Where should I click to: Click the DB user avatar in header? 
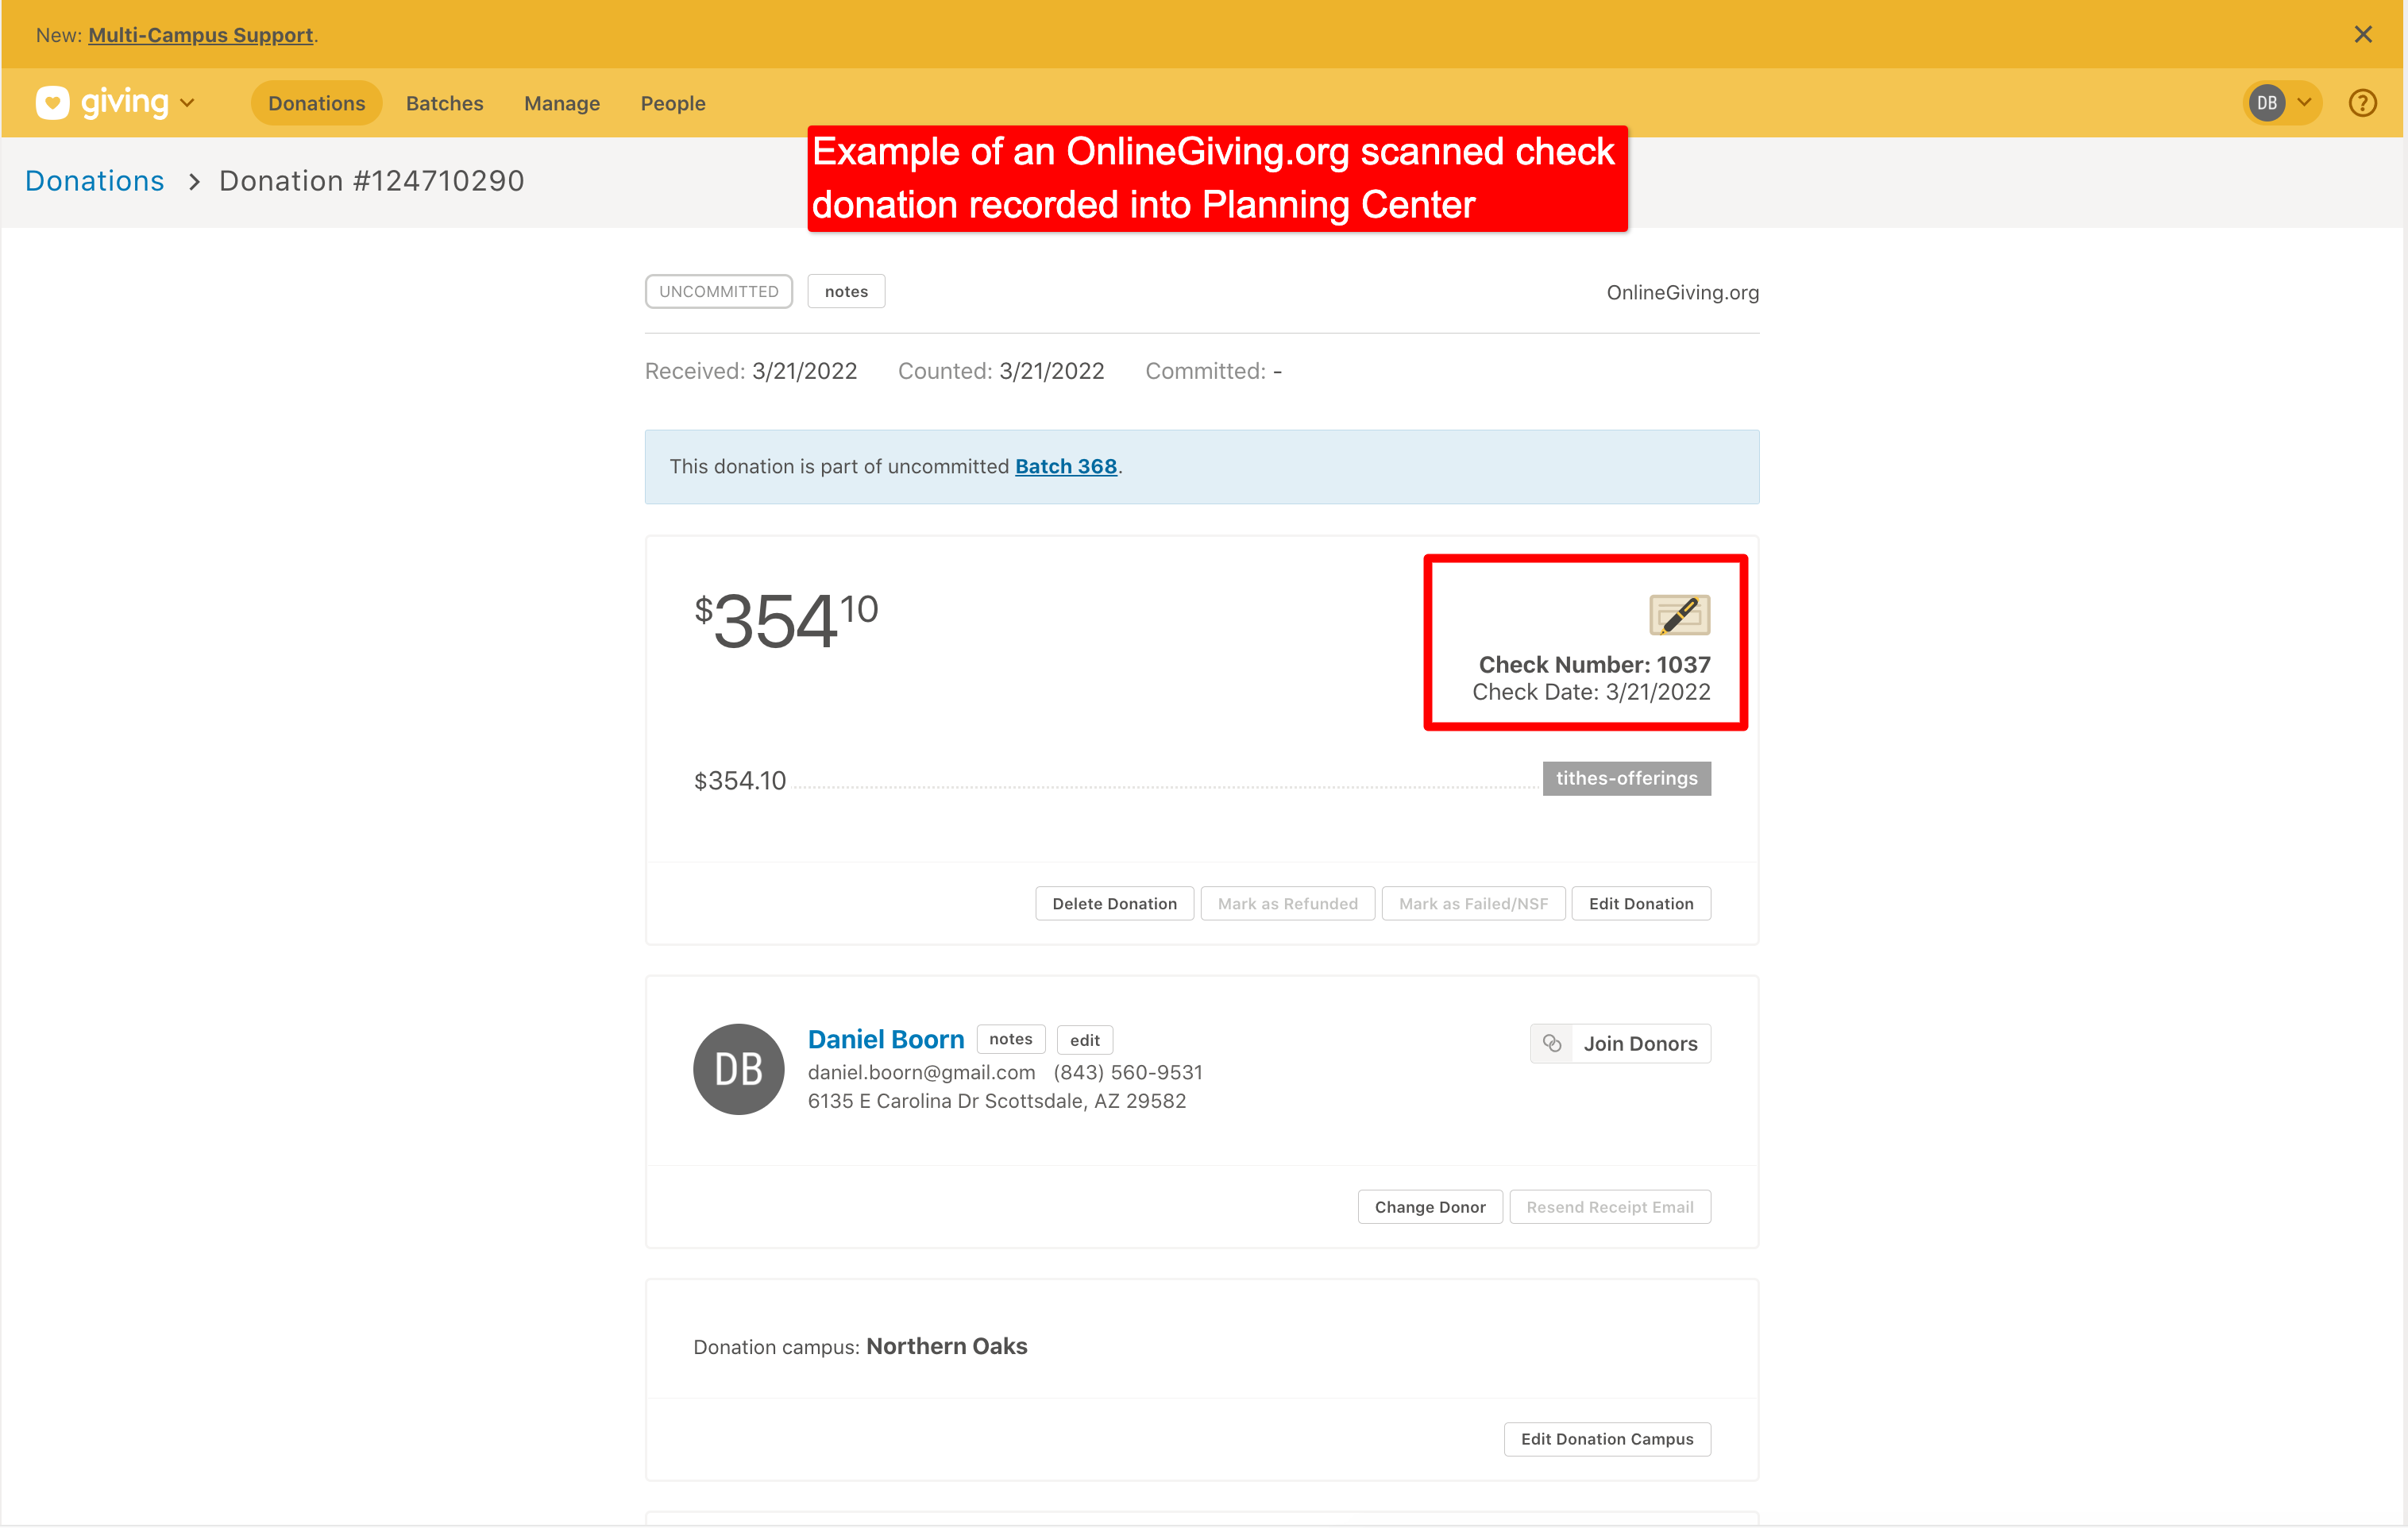(x=2266, y=103)
